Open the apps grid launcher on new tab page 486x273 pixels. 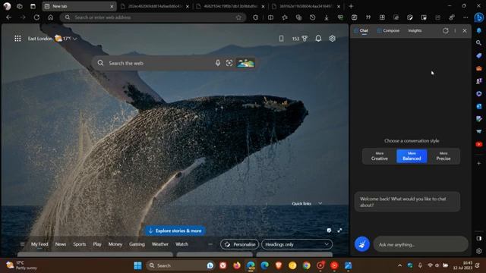click(x=17, y=39)
